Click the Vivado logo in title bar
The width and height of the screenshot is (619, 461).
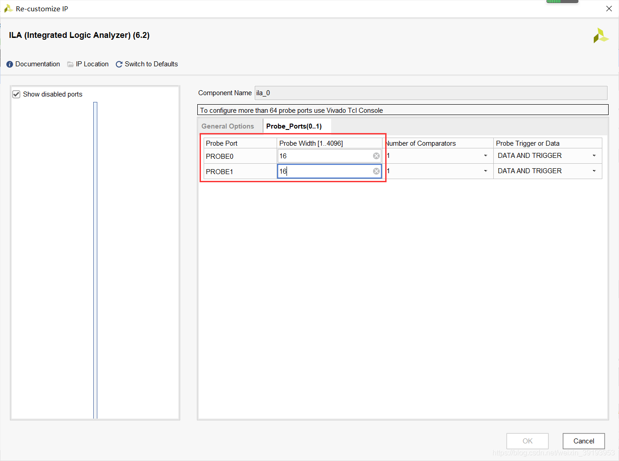[x=8, y=9]
